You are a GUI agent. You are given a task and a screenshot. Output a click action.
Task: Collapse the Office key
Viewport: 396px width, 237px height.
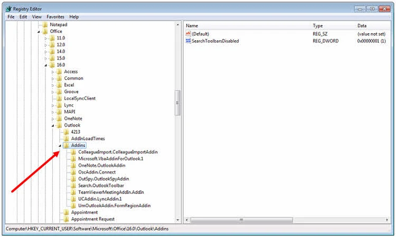pos(39,32)
